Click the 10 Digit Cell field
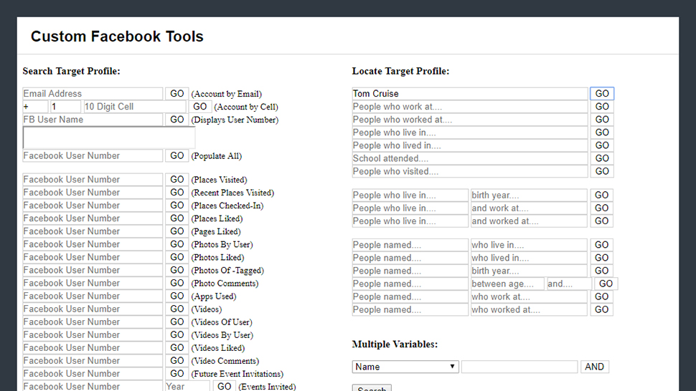Viewport: 696px width, 391px height. tap(134, 107)
